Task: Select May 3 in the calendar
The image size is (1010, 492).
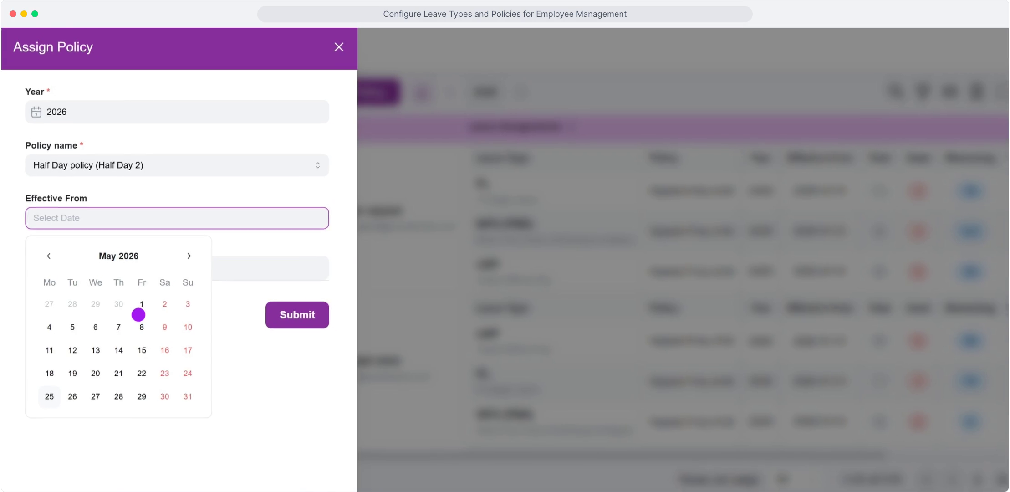Action: point(188,304)
